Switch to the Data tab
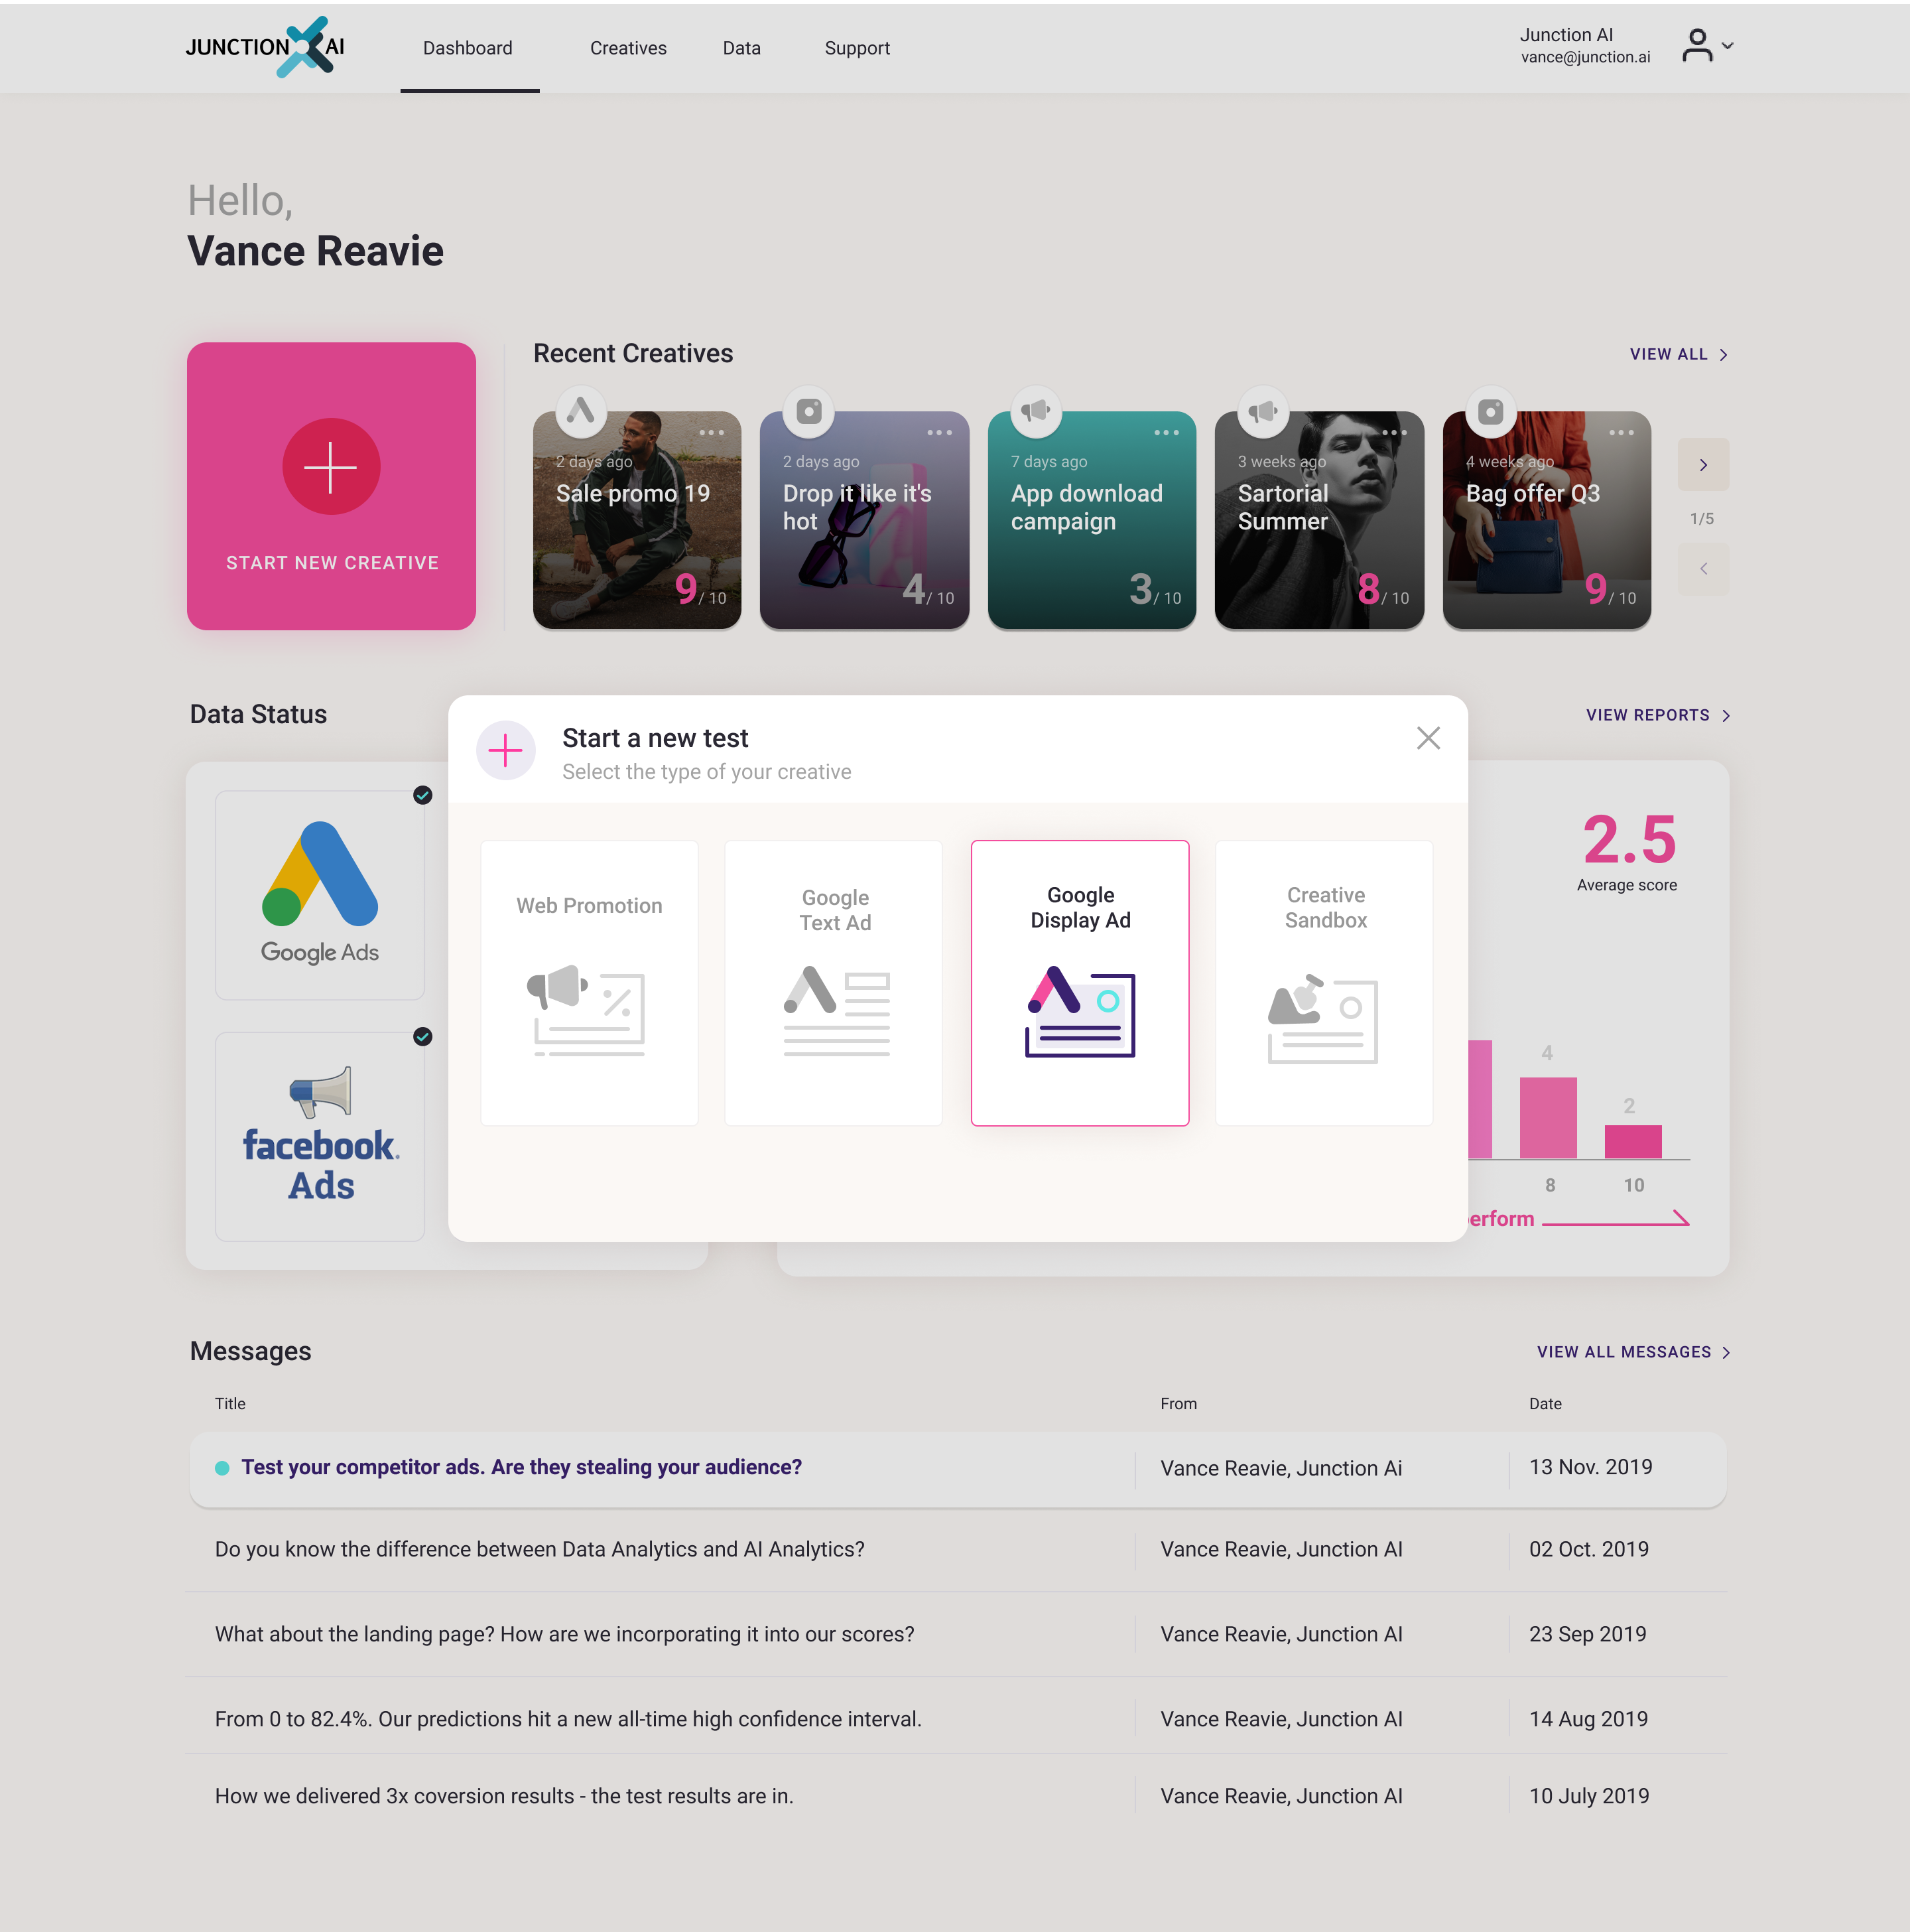Screen dimensions: 1910x1932 (741, 48)
